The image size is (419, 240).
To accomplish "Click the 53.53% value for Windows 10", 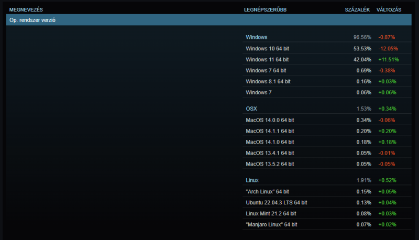I will click(x=362, y=49).
